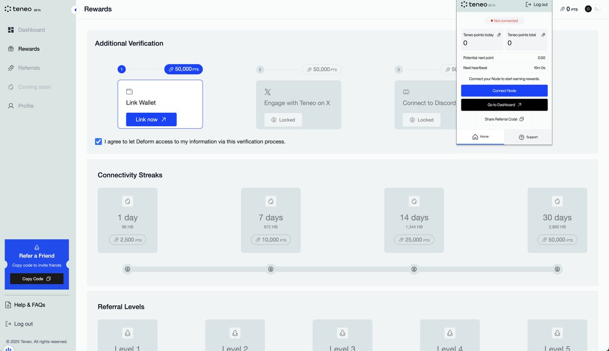
Task: Click the icon beside Teneo points today
Action: 499,35
